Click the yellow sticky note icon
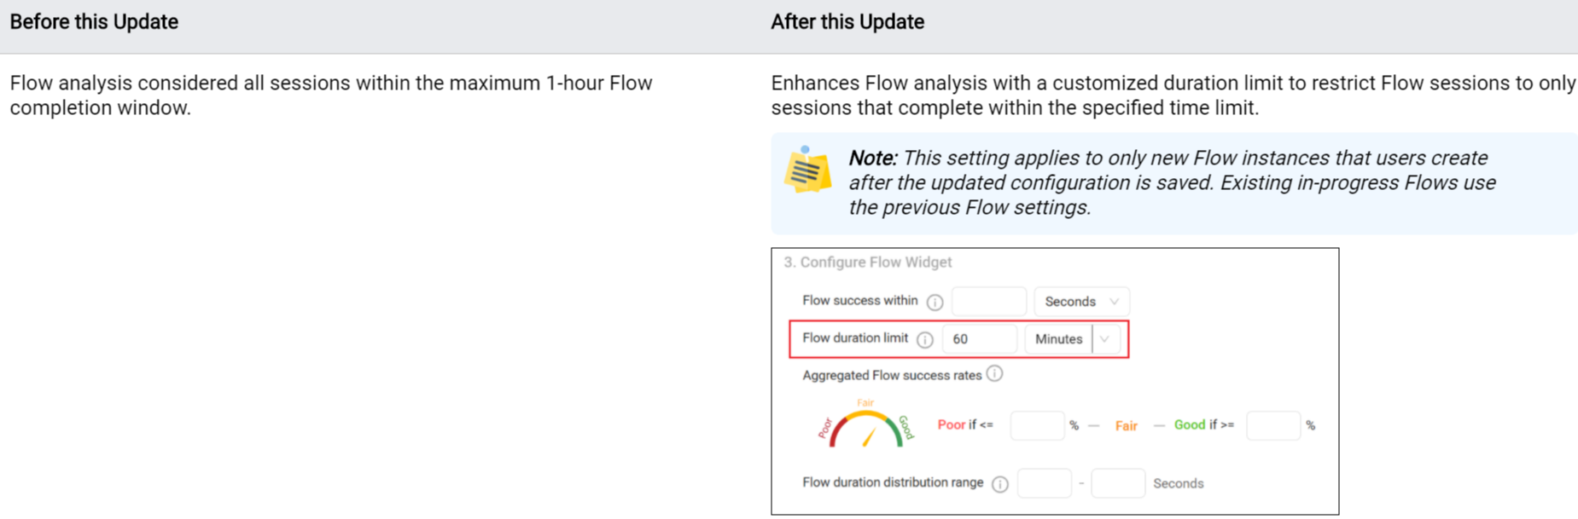The height and width of the screenshot is (519, 1578). (x=806, y=170)
